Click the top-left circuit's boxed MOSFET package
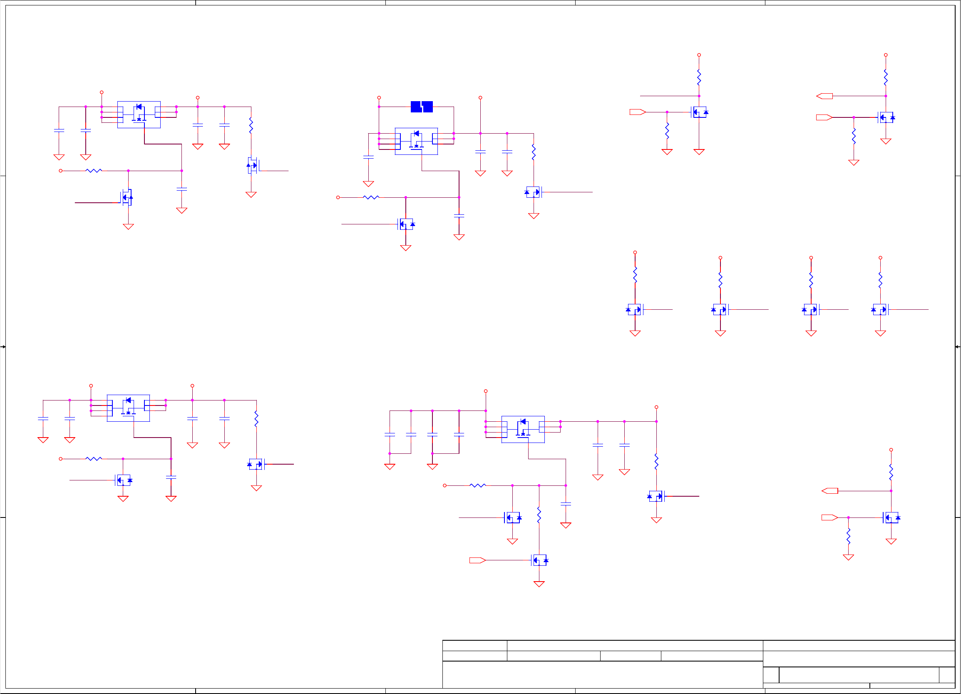This screenshot has height=694, width=961. [x=139, y=114]
